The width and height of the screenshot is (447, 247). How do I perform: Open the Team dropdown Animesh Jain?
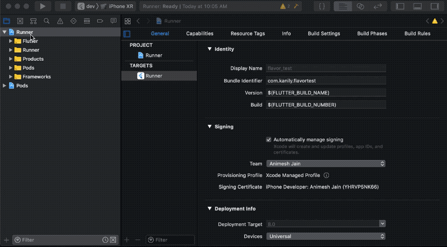326,164
